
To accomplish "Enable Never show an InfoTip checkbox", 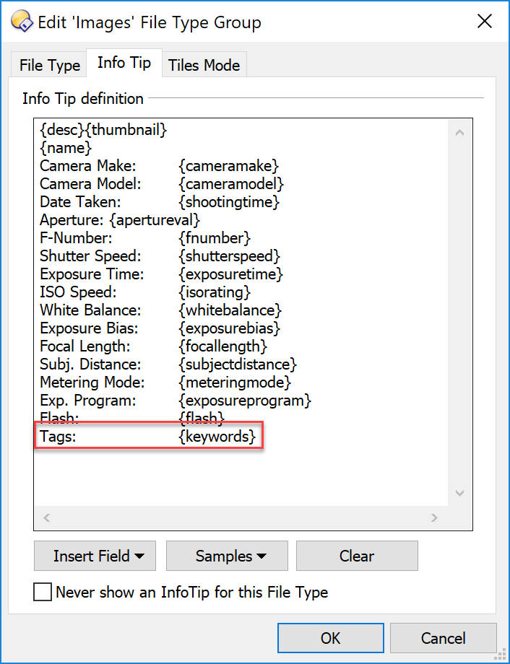I will [x=43, y=592].
